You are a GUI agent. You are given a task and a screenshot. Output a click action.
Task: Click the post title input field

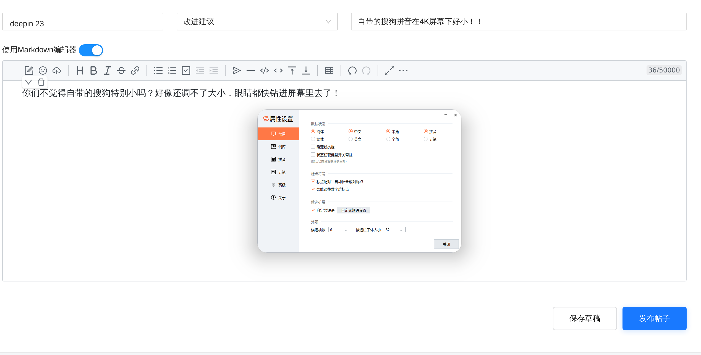(x=519, y=22)
